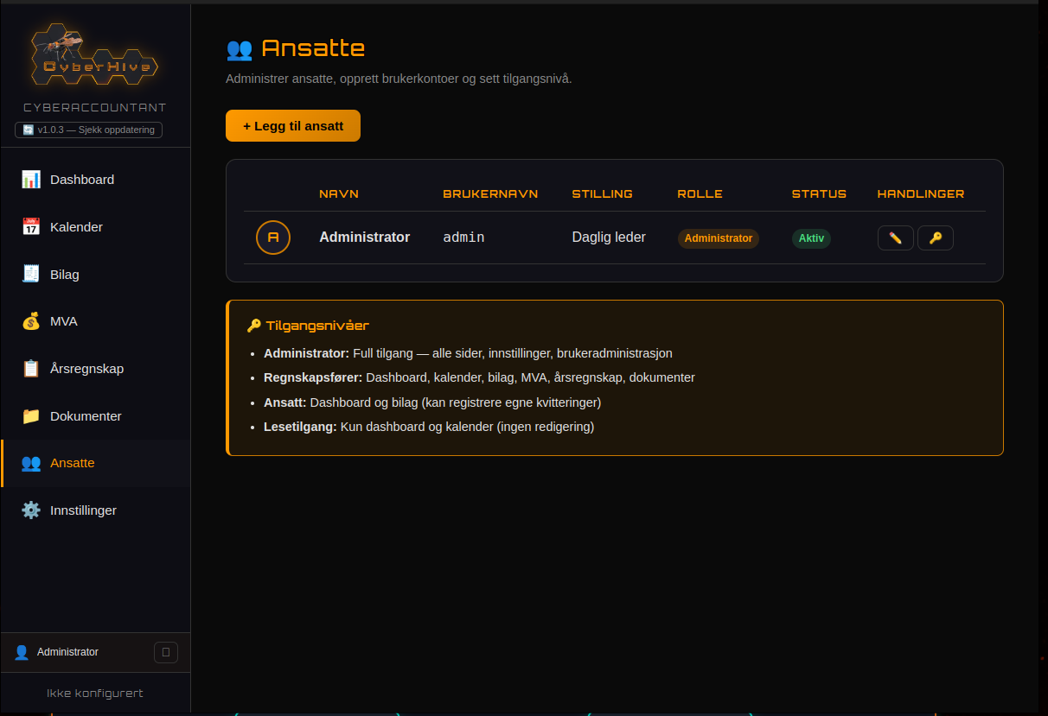Click the green Aktiv status badge
The image size is (1048, 716).
(811, 238)
